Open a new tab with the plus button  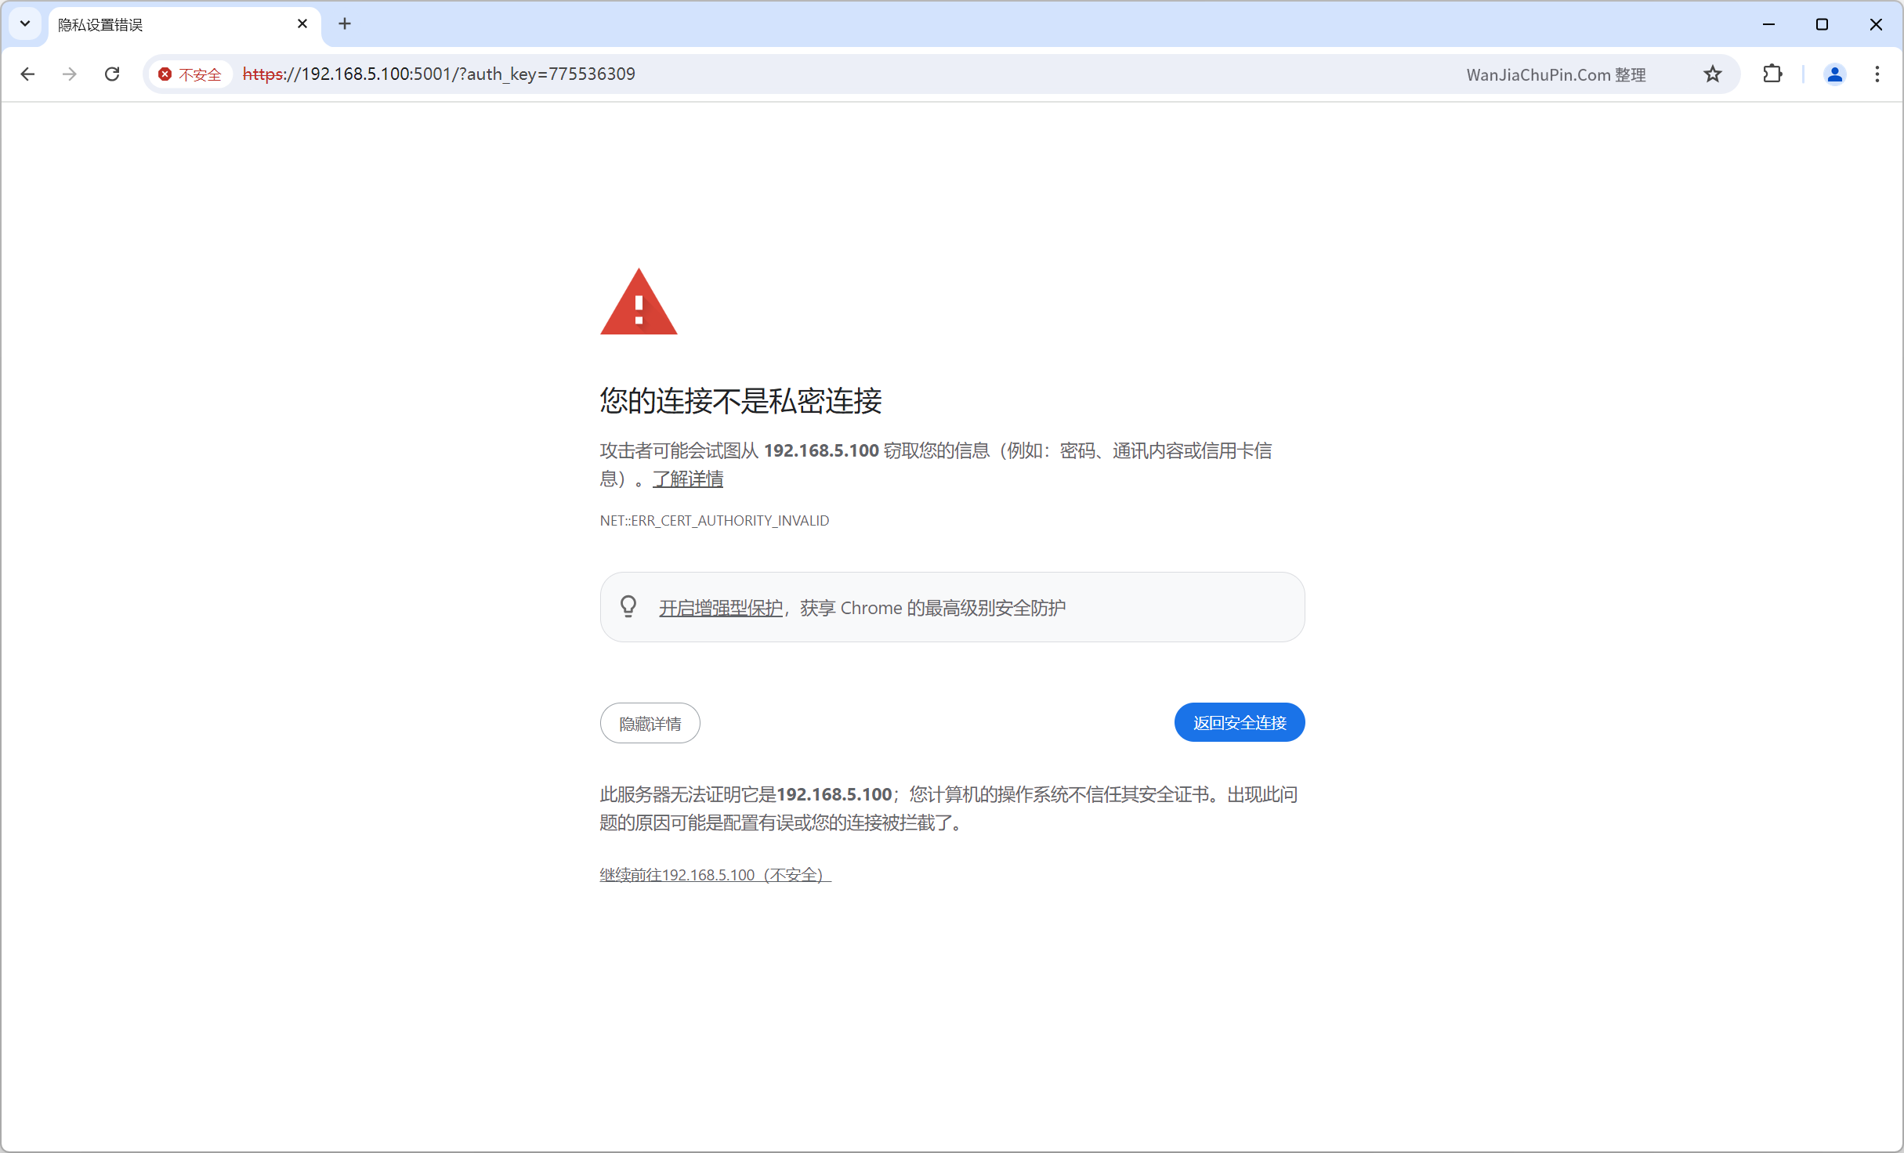tap(345, 24)
